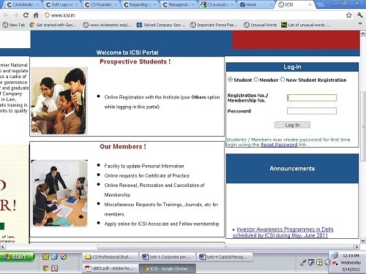This screenshot has height=274, width=366.
Task: Reload the page with the refresh icon
Action: click(26, 15)
